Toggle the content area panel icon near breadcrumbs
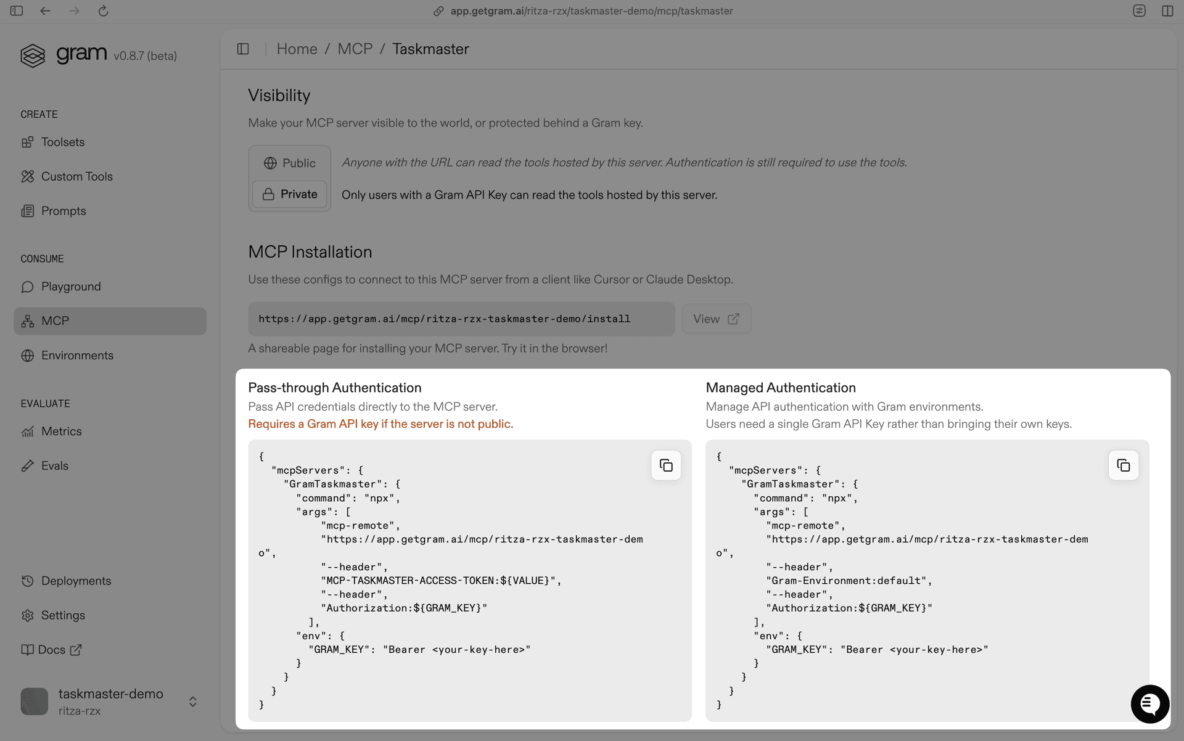The width and height of the screenshot is (1184, 741). pos(242,49)
